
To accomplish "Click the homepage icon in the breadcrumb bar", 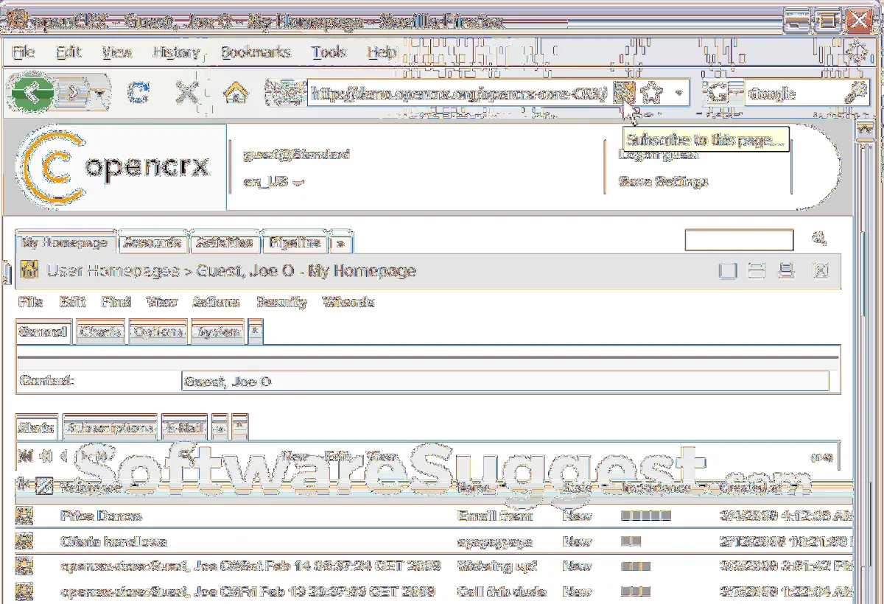I will 29,271.
